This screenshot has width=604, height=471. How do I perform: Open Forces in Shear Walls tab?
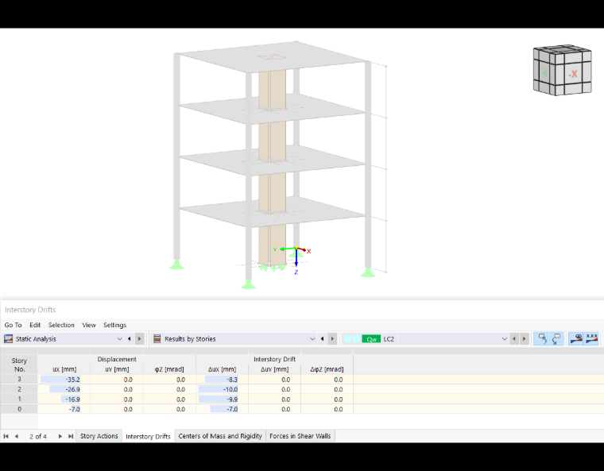click(x=300, y=436)
